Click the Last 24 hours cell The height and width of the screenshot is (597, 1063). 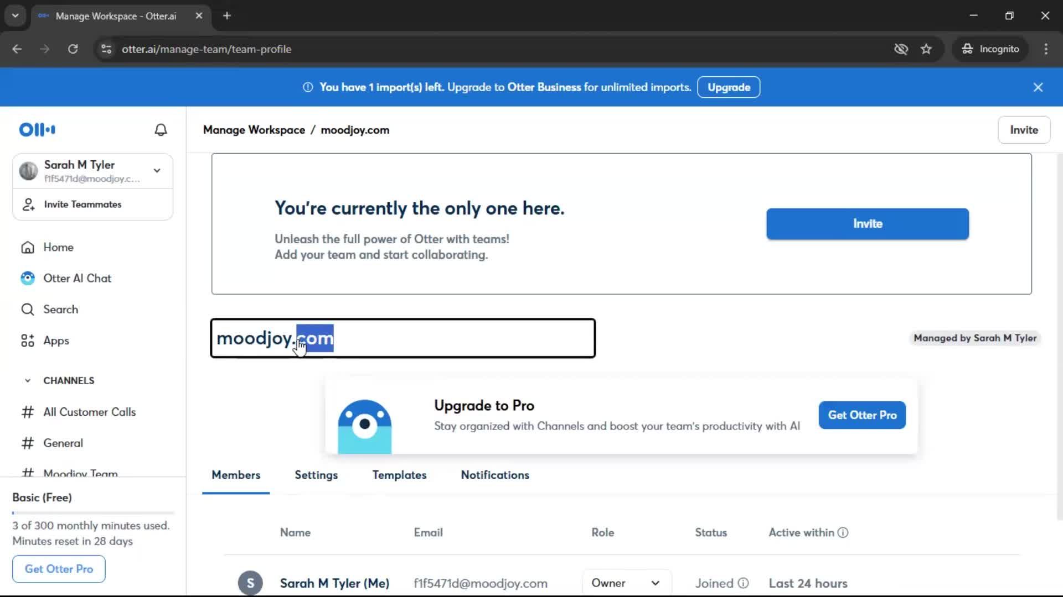tap(808, 584)
